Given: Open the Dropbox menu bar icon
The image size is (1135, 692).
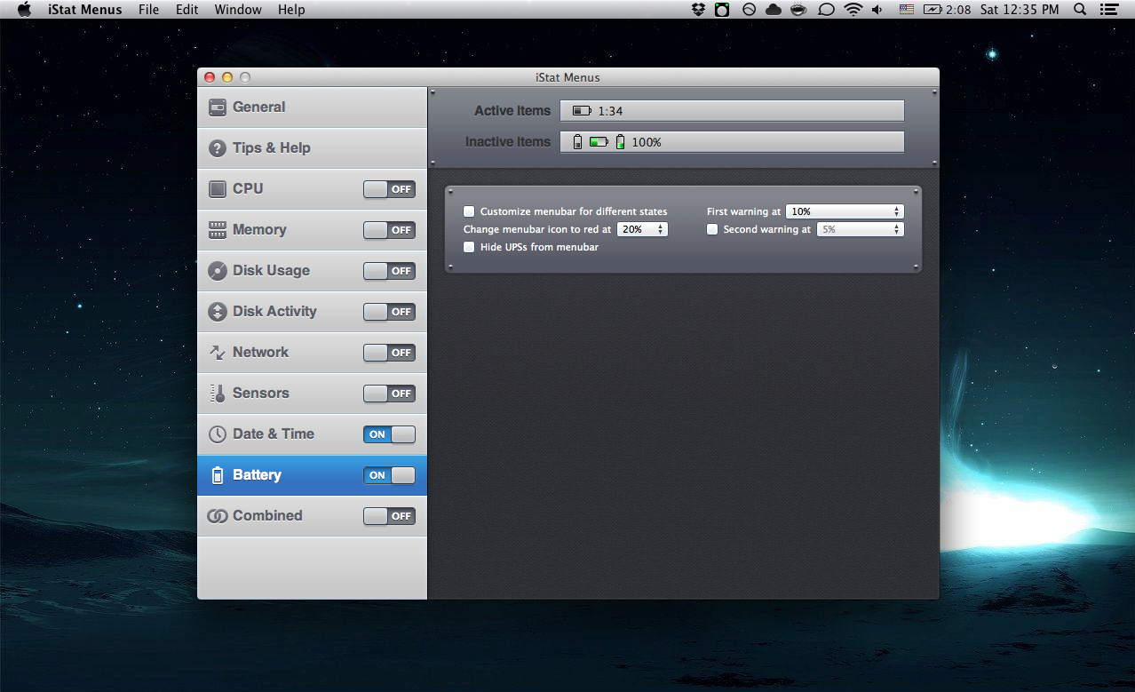Looking at the screenshot, I should (x=698, y=10).
